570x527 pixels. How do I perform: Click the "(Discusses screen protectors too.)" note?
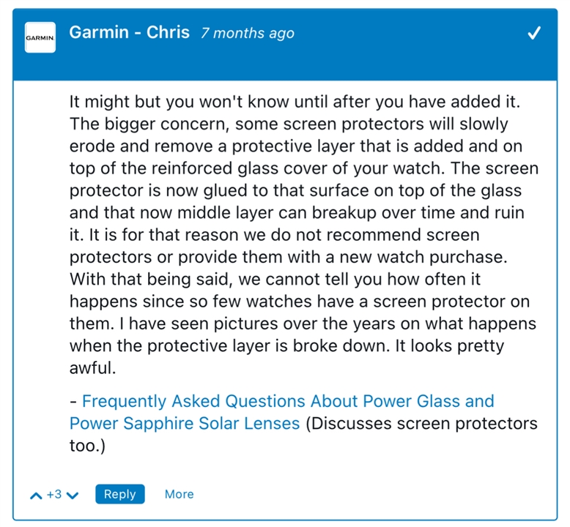[421, 423]
